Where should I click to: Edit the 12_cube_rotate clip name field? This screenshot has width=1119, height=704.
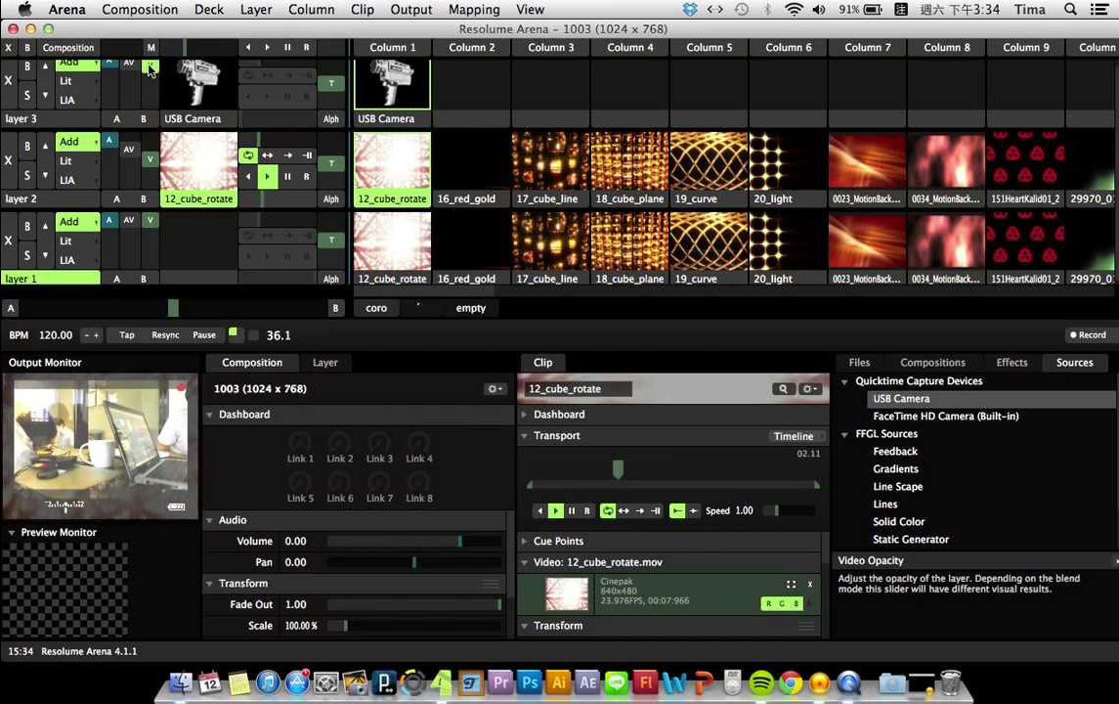pyautogui.click(x=578, y=389)
